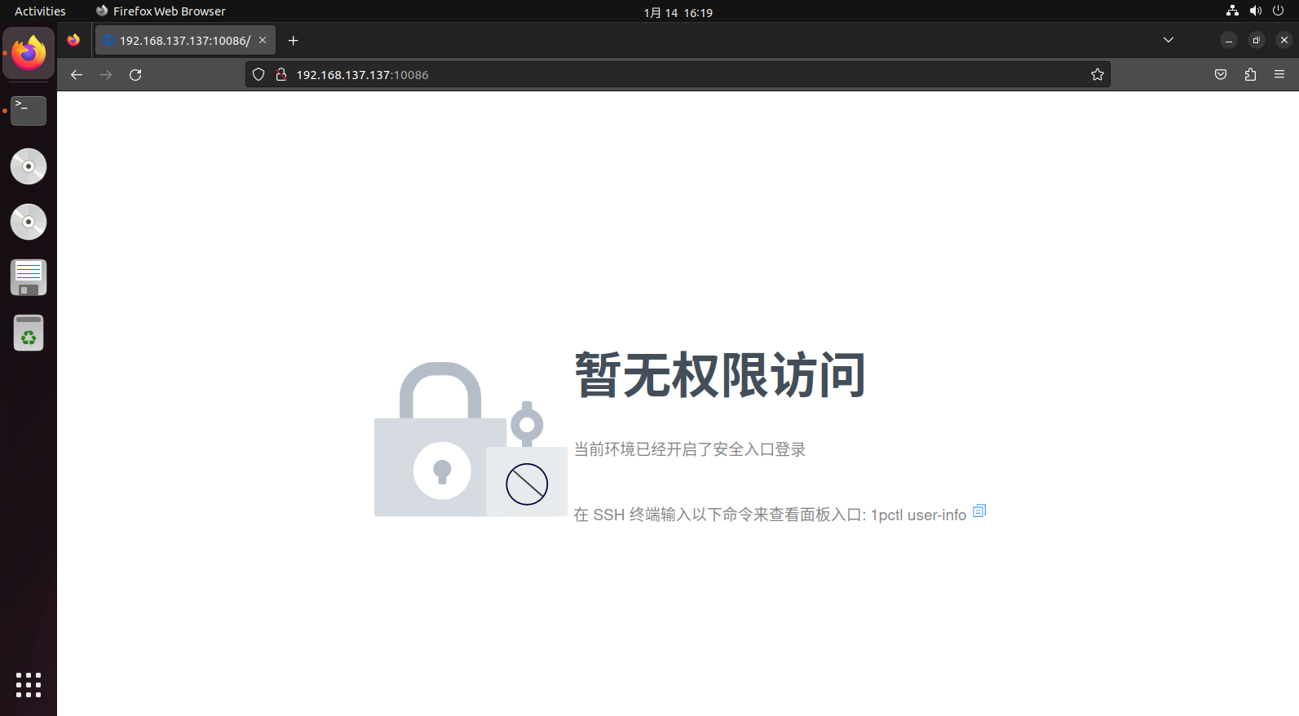Image resolution: width=1299 pixels, height=716 pixels.
Task: Open the clock calendar panel
Action: pos(678,12)
